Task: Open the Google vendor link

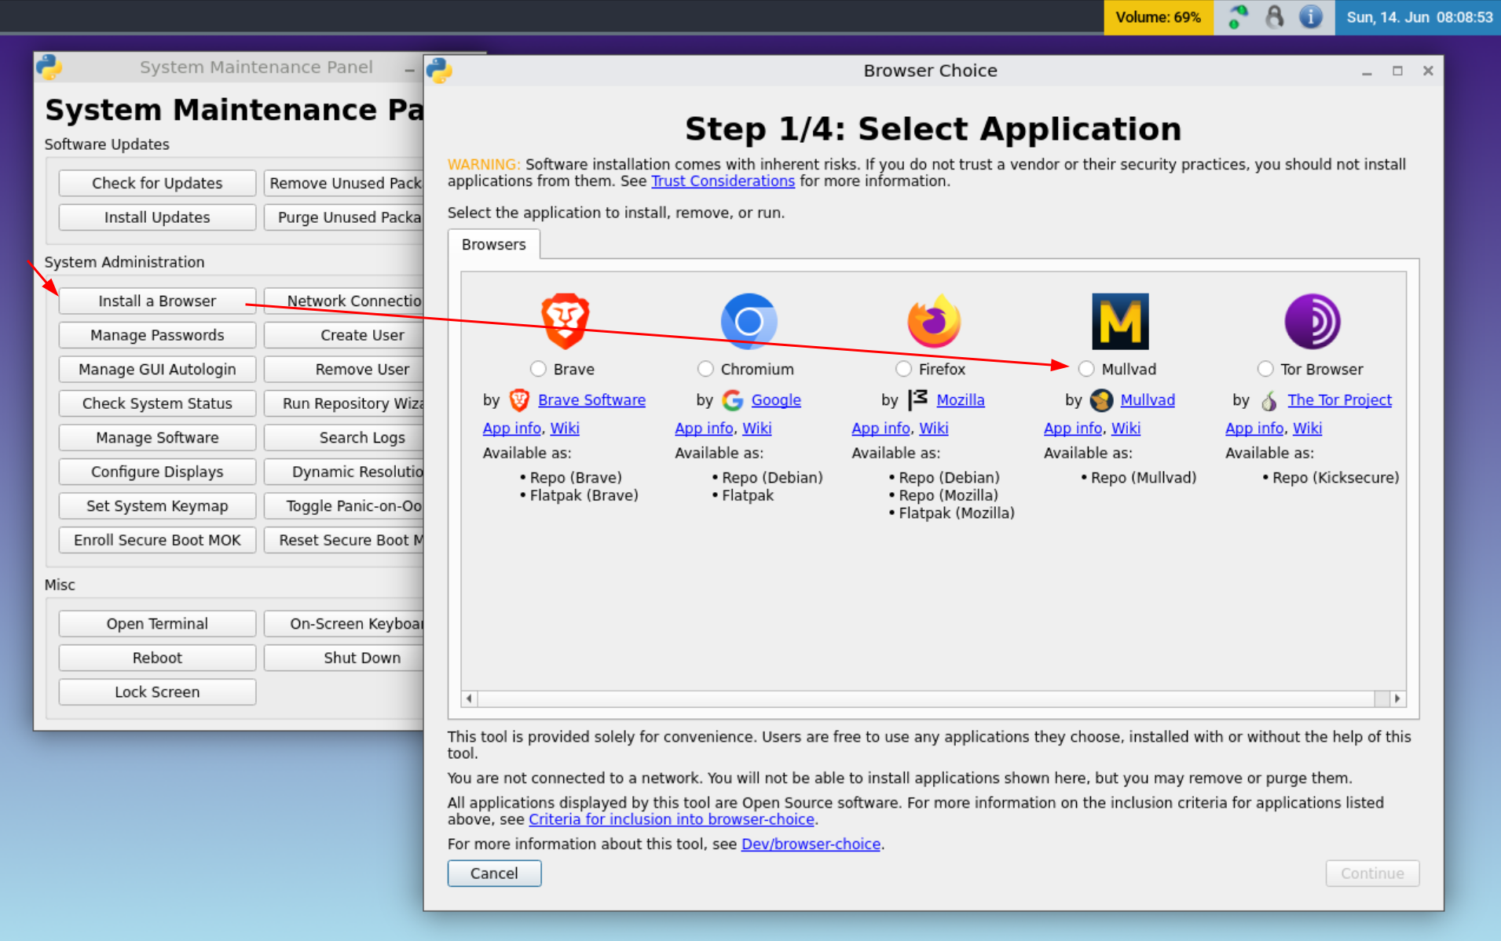Action: click(x=776, y=400)
